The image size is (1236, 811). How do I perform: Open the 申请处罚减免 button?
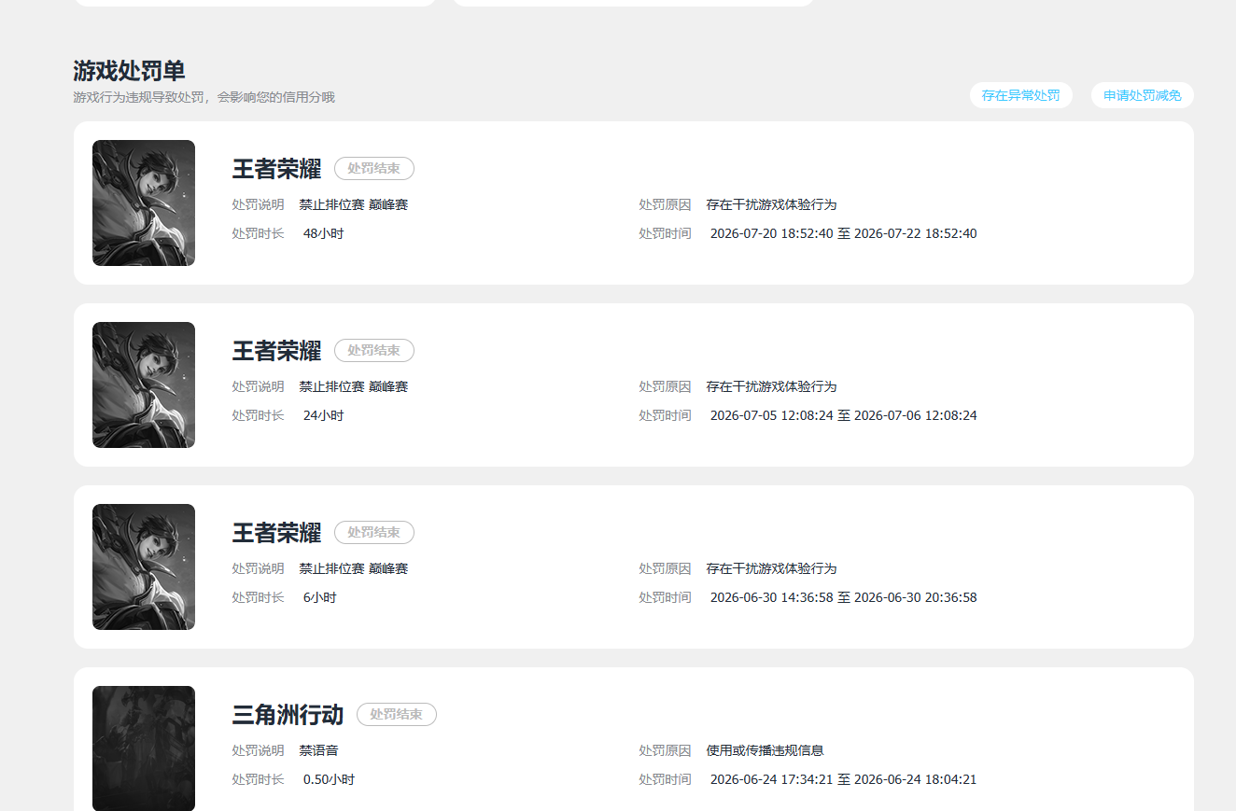[x=1143, y=95]
